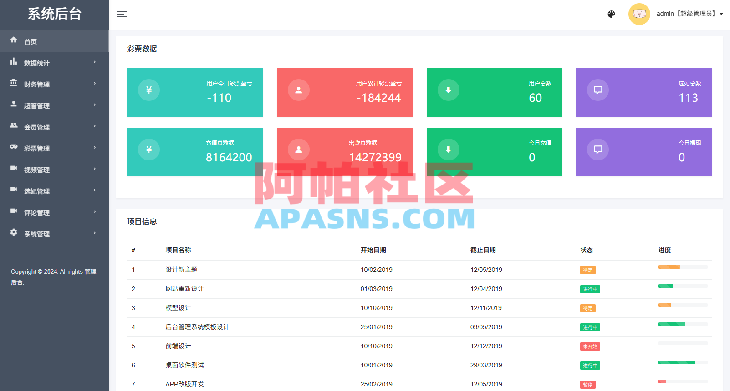Open the theme color palette icon
This screenshot has height=391, width=730.
[x=612, y=14]
